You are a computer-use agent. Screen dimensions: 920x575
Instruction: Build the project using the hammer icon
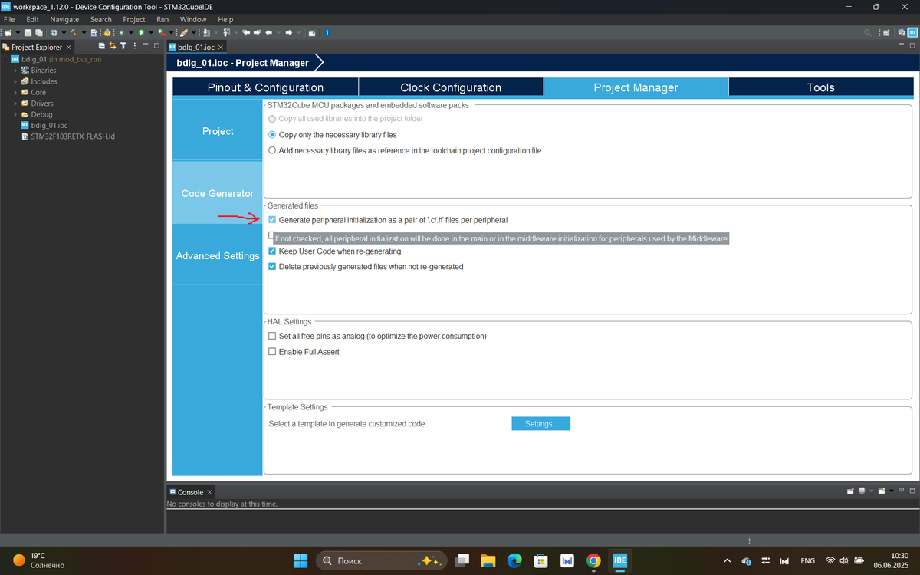[74, 32]
